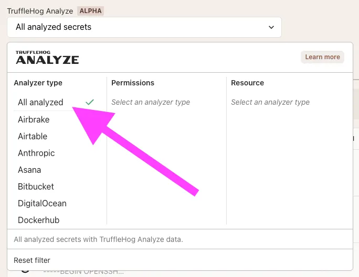The height and width of the screenshot is (277, 359).
Task: Choose the Asana analyzer type
Action: click(29, 170)
